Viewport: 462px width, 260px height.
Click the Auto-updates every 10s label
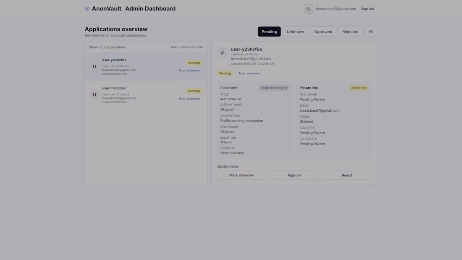187,47
